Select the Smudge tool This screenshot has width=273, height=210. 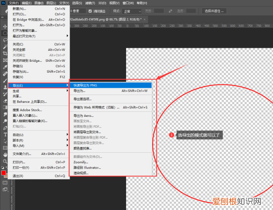5,114
